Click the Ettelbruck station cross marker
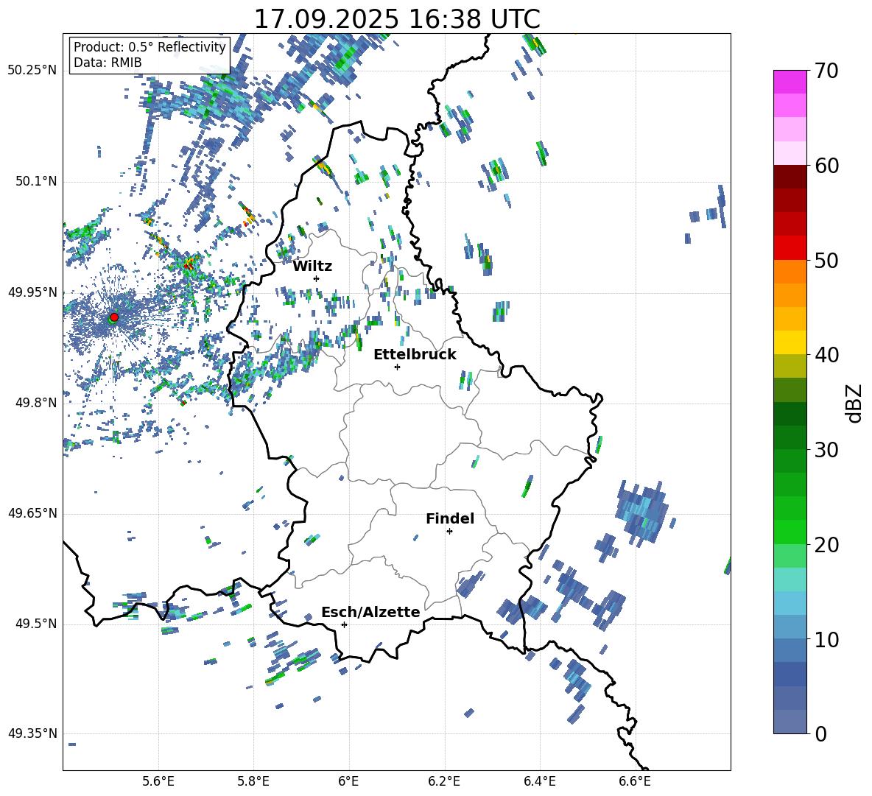 coord(397,367)
